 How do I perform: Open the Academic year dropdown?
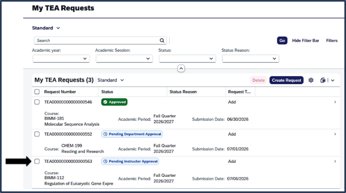pyautogui.click(x=61, y=59)
